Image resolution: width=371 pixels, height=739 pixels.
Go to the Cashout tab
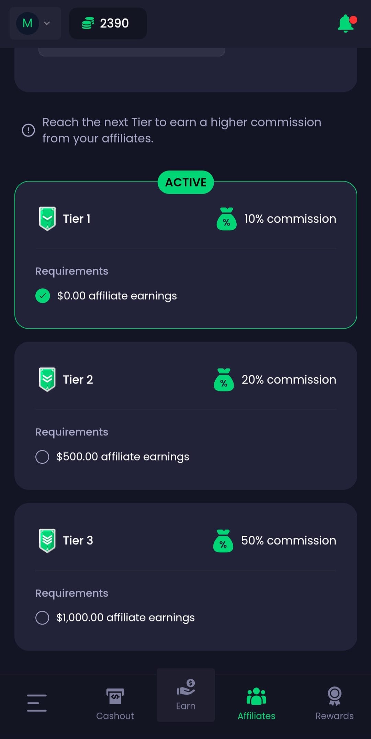(x=115, y=704)
